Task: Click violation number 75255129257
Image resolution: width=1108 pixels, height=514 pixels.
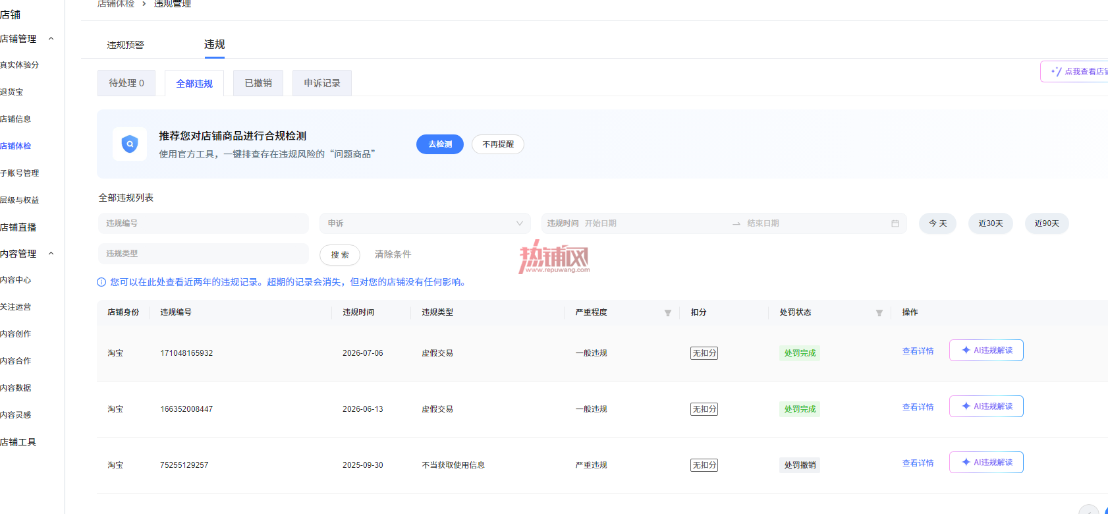Action: [x=184, y=465]
